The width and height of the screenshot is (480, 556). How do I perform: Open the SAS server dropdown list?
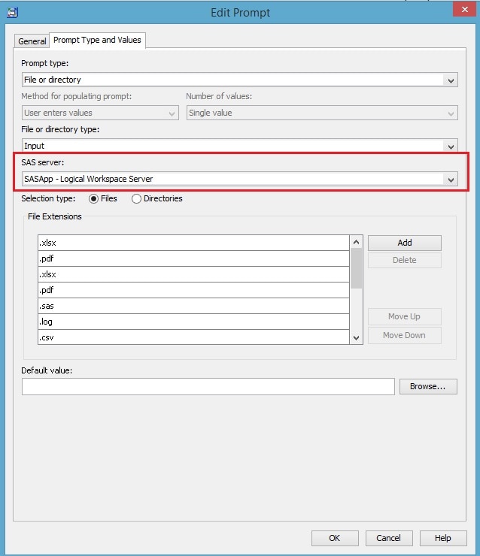click(451, 180)
